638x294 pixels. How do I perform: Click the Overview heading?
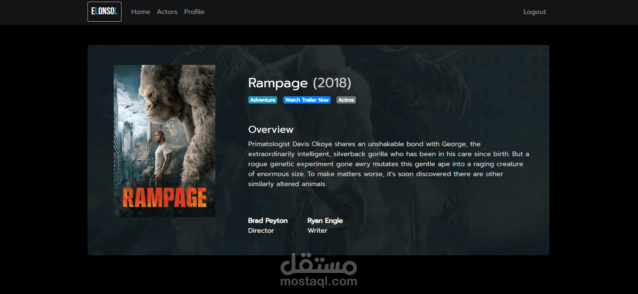tap(271, 130)
